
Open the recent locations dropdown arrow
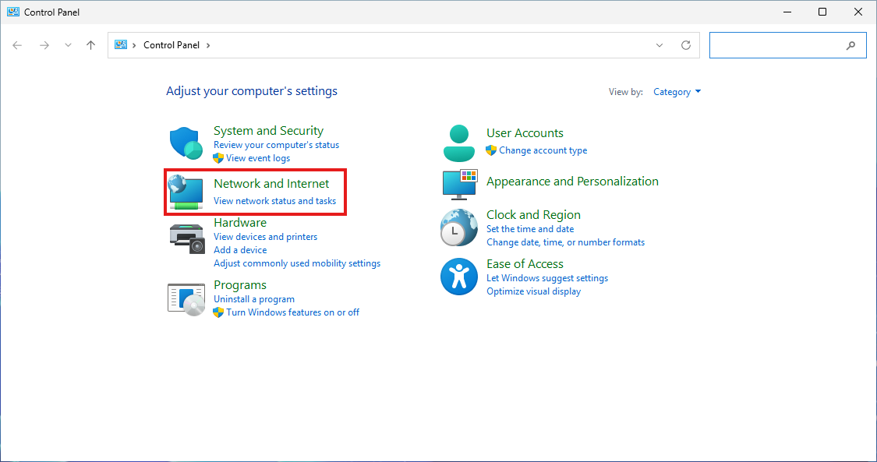68,45
